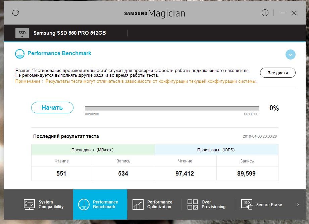
Task: Go to the Secure Erase tab
Action: click(269, 204)
